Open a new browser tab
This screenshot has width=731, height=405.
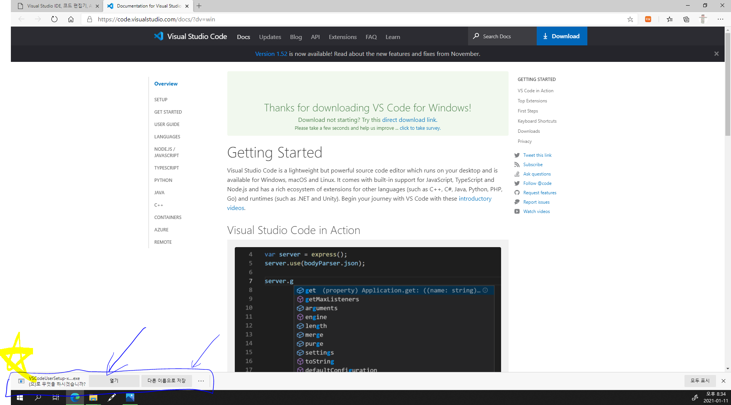(199, 6)
